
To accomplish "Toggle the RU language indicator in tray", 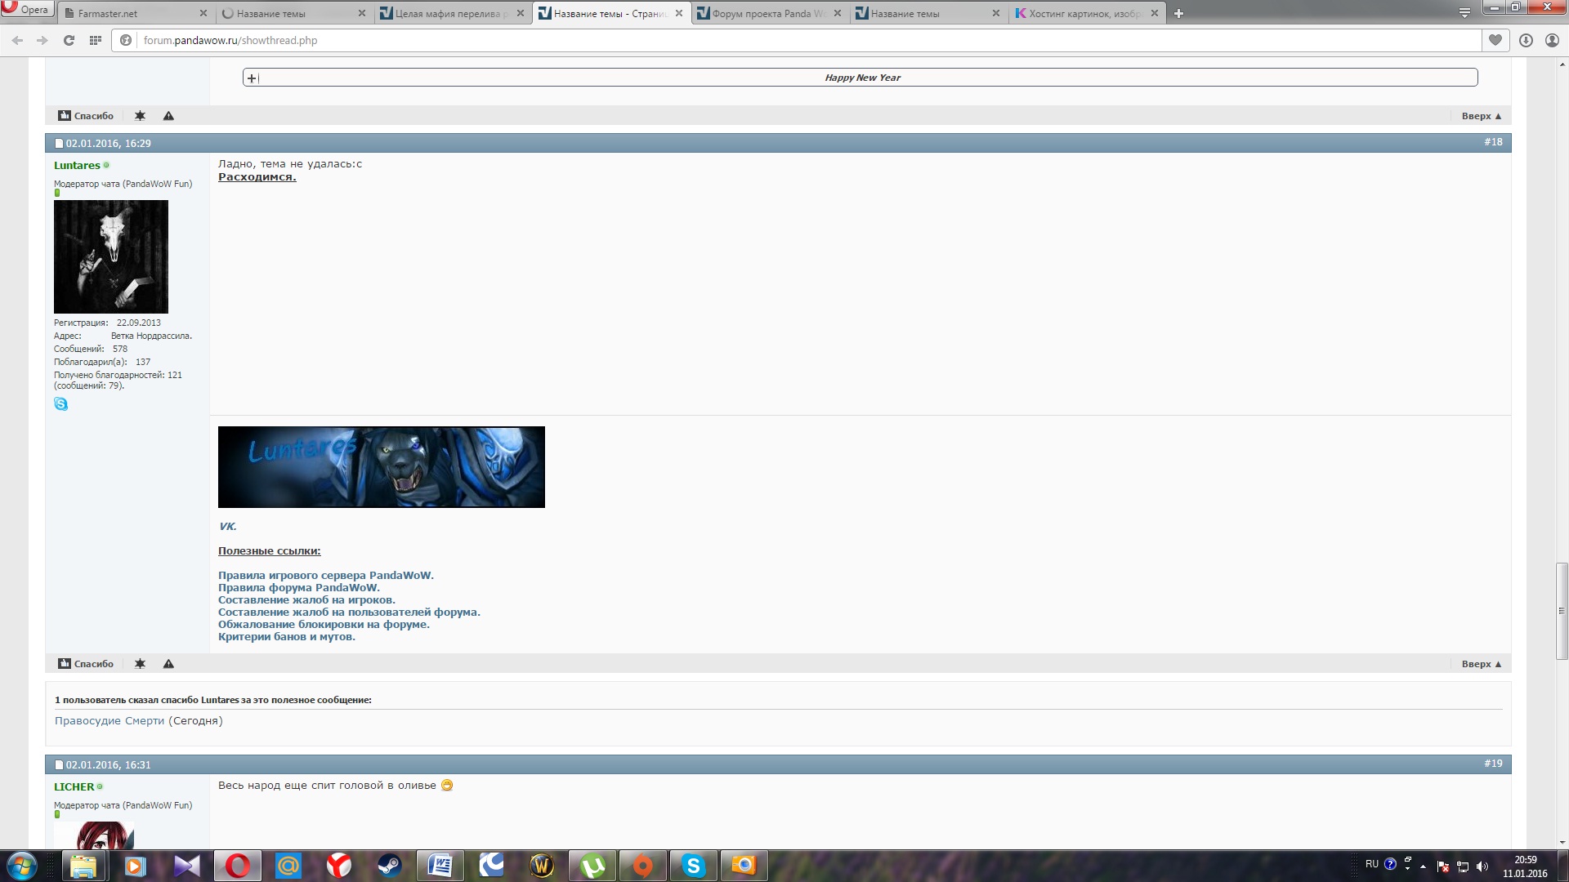I will pyautogui.click(x=1371, y=864).
